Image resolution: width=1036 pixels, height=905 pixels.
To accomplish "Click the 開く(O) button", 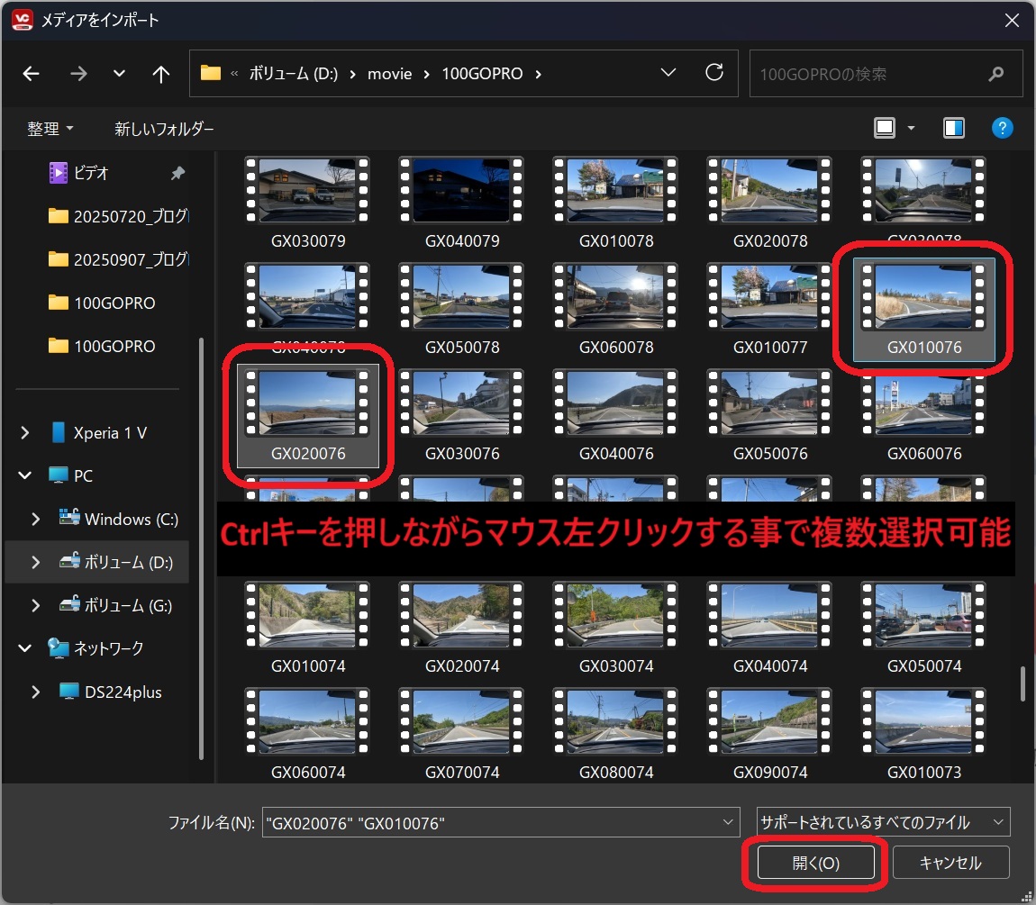I will [x=815, y=863].
